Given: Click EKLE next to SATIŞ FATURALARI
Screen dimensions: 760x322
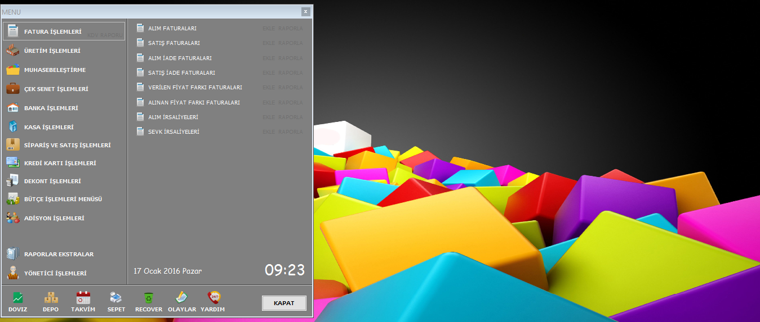Looking at the screenshot, I should click(x=269, y=43).
